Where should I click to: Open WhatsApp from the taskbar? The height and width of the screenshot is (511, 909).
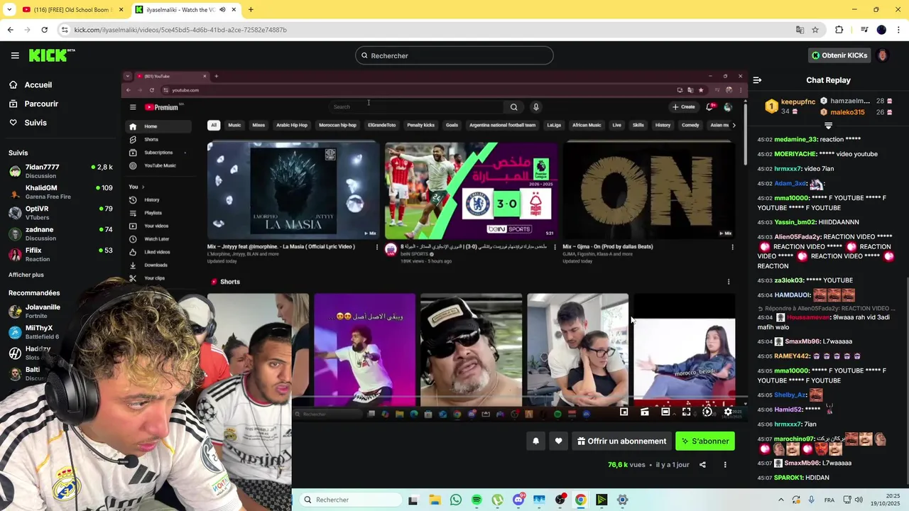pyautogui.click(x=456, y=500)
